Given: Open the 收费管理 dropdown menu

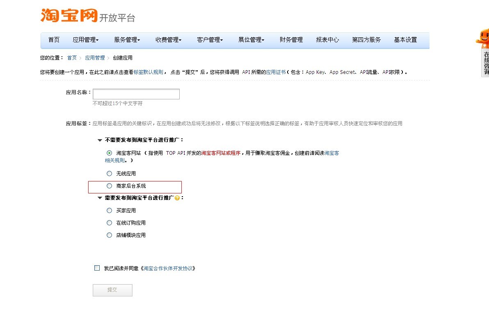Looking at the screenshot, I should coord(169,40).
